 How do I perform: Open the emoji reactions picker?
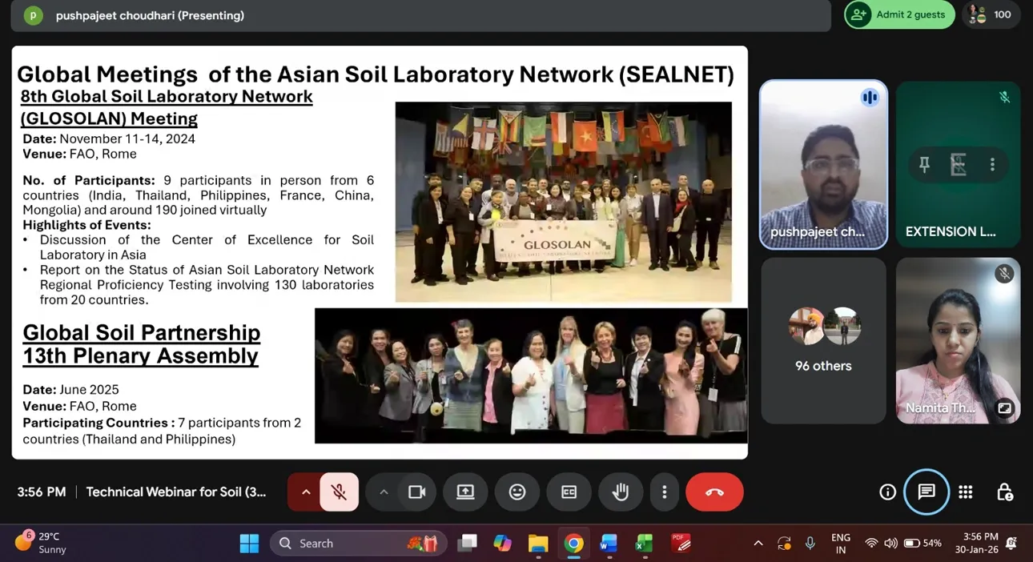pos(517,492)
